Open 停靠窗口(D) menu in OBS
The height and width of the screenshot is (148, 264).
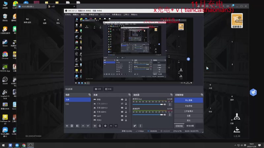point(93,14)
